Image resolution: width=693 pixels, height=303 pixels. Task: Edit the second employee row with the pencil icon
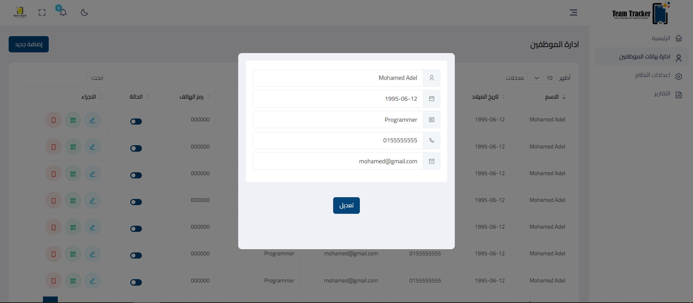(x=92, y=147)
